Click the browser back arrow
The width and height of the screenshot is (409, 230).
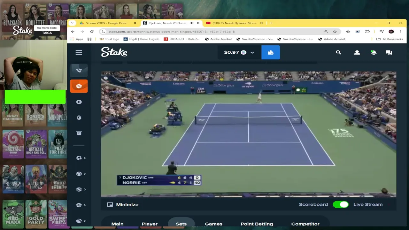(73, 32)
